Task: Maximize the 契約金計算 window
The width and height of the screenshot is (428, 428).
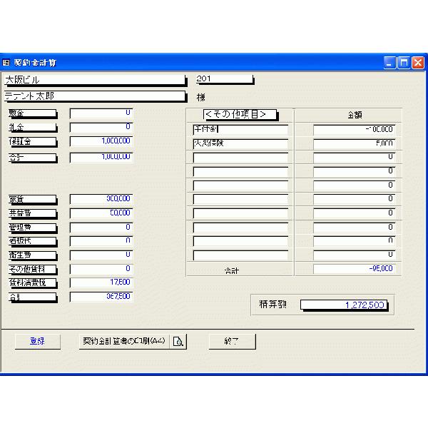Action: (404, 63)
